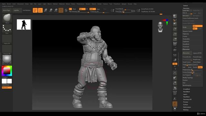This screenshot has height=116, width=206.
Task: Click the head-shaped camera view indicator
Action: [160, 27]
